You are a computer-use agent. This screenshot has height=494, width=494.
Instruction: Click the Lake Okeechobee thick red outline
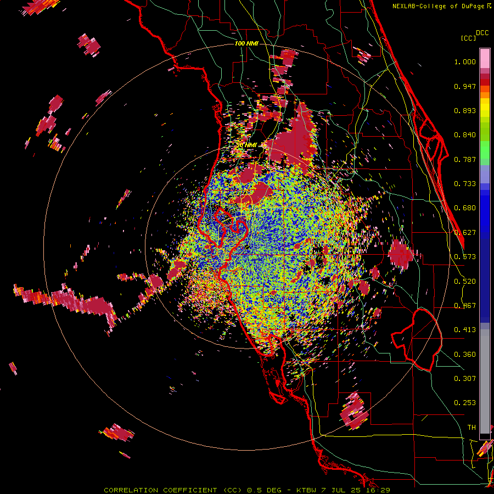click(x=417, y=340)
